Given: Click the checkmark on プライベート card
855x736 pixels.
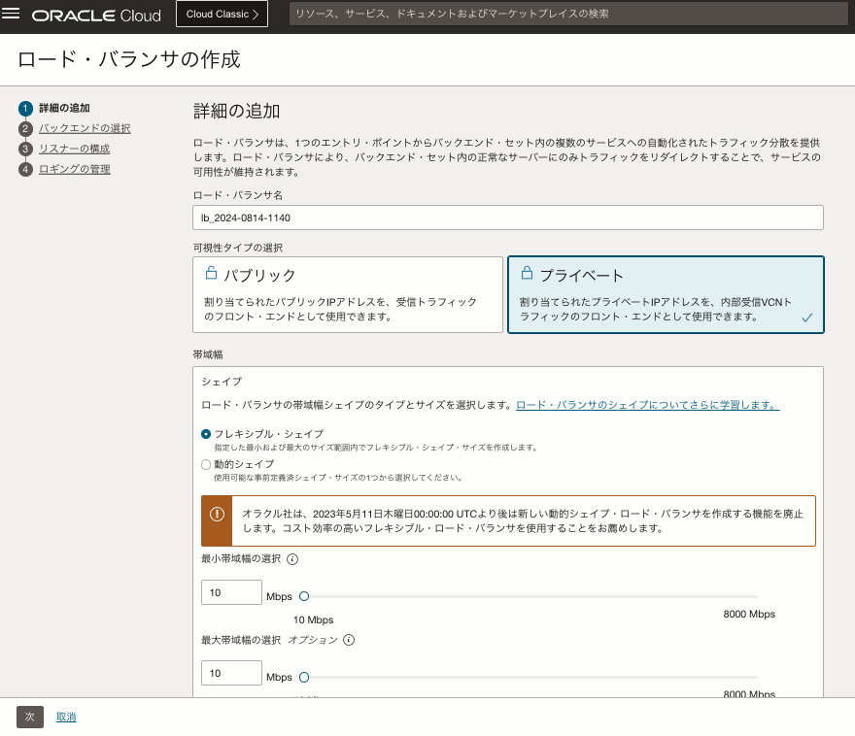Looking at the screenshot, I should tap(807, 318).
